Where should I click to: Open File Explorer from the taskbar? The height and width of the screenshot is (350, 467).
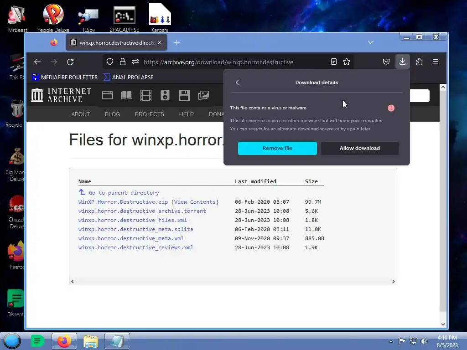[x=91, y=341]
